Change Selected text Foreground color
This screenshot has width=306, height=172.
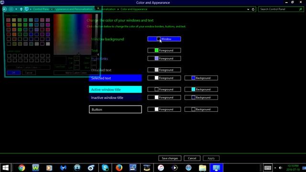(x=164, y=78)
